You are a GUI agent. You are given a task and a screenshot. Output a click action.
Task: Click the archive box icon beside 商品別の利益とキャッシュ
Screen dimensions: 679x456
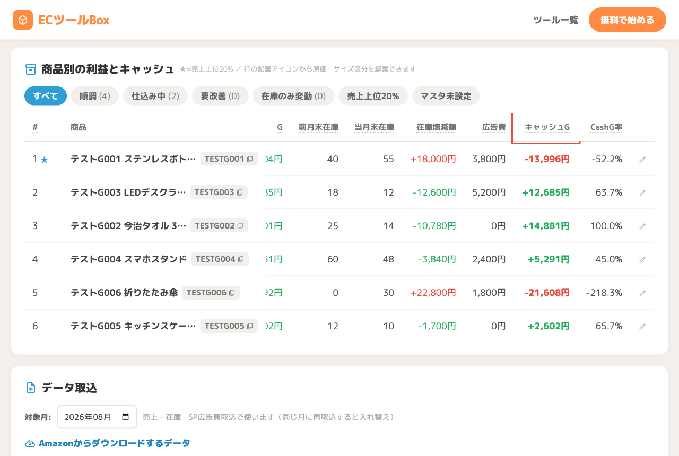31,69
